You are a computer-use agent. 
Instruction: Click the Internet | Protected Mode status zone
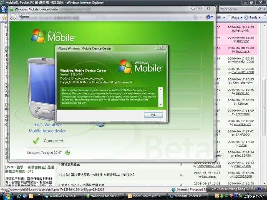pyautogui.click(x=189, y=190)
